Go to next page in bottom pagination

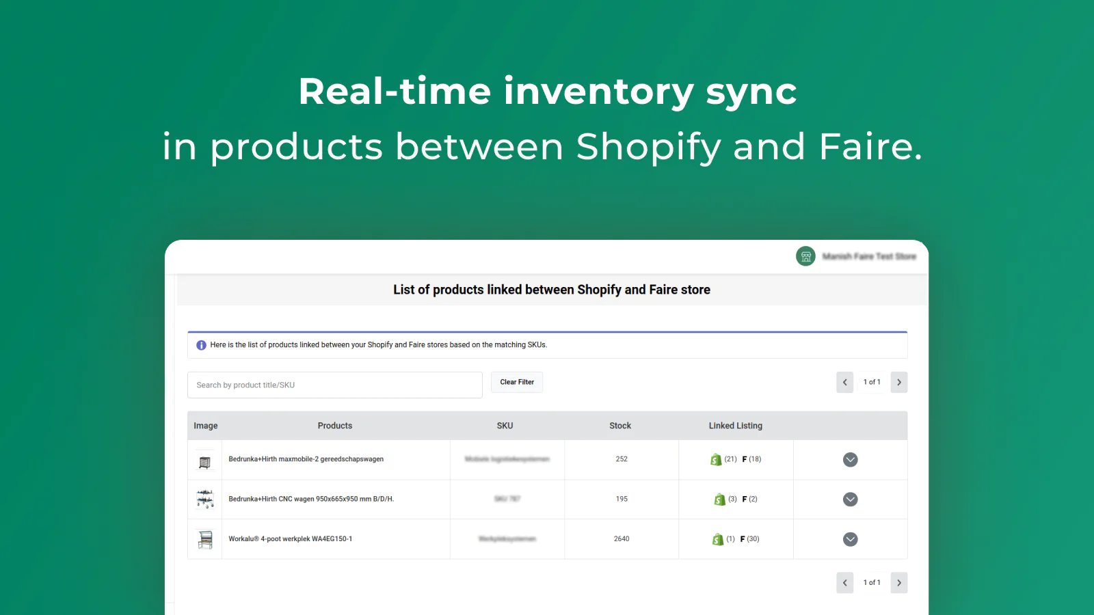(899, 583)
